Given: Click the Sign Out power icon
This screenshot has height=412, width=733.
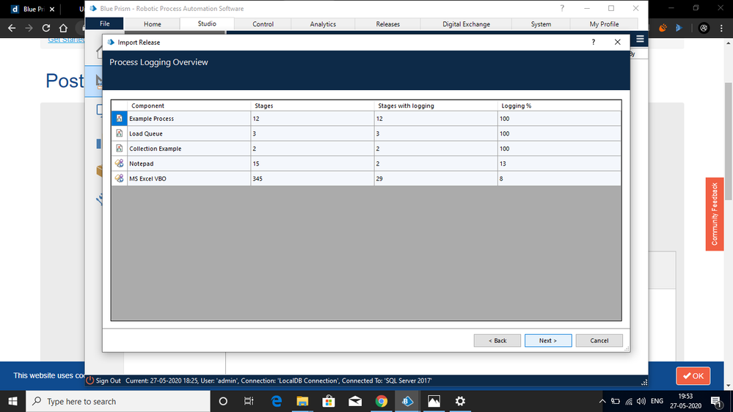Looking at the screenshot, I should pos(90,380).
